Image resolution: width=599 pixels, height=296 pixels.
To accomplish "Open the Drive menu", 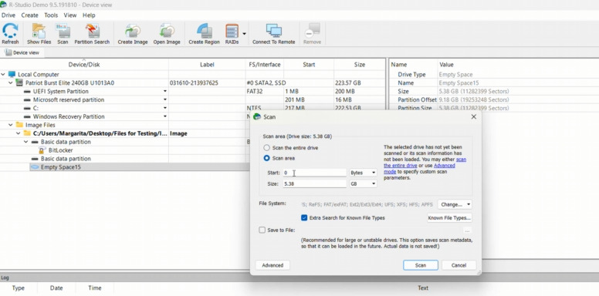I will coord(8,15).
